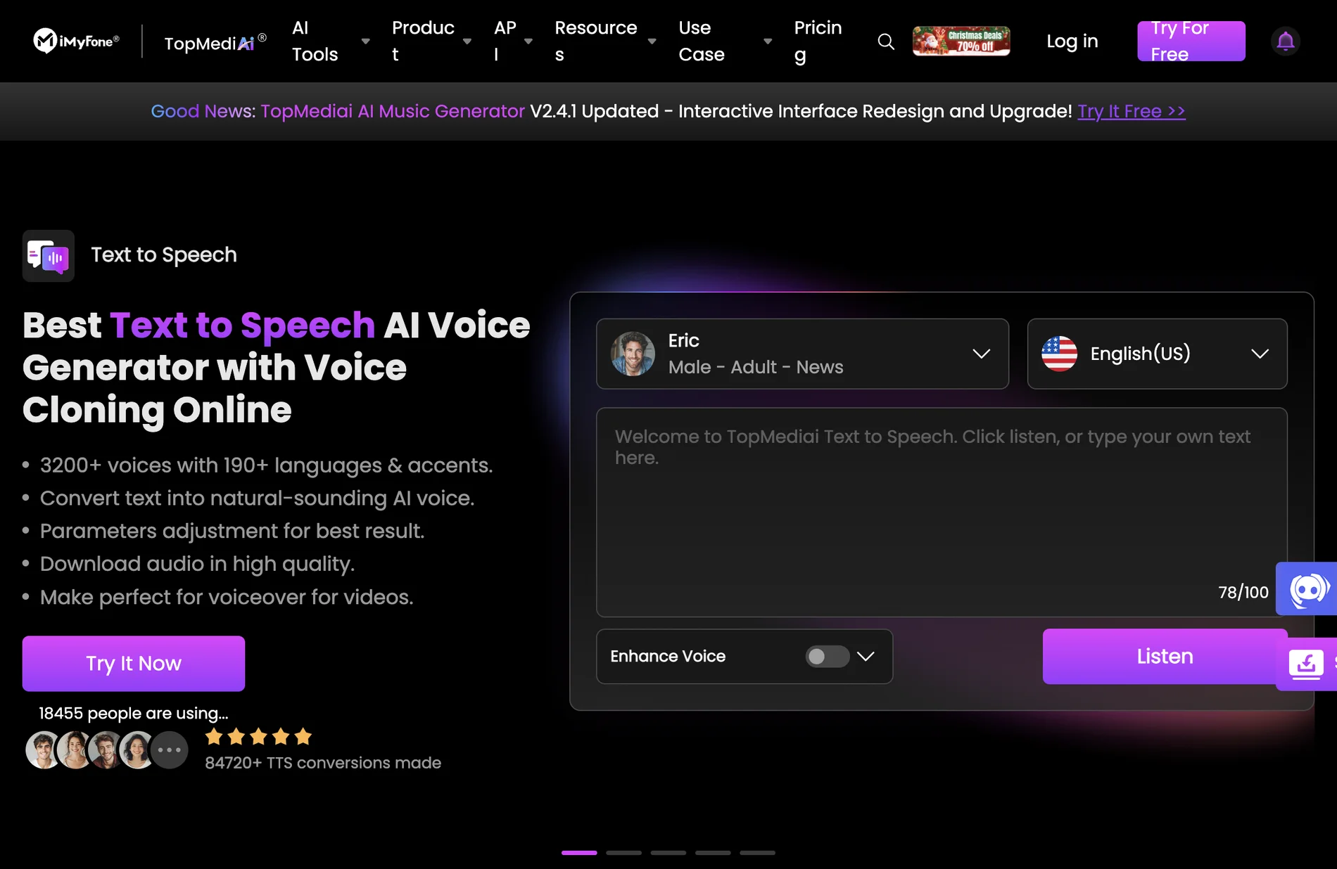Select the first carousel slide indicator
Viewport: 1337px width, 869px height.
pos(579,852)
